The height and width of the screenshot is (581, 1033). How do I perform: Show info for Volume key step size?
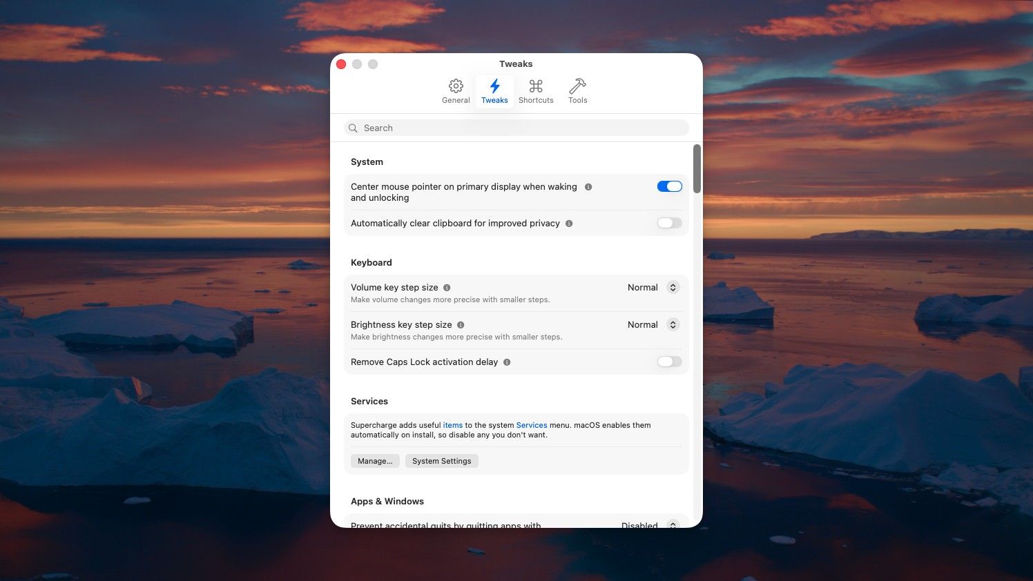click(447, 288)
